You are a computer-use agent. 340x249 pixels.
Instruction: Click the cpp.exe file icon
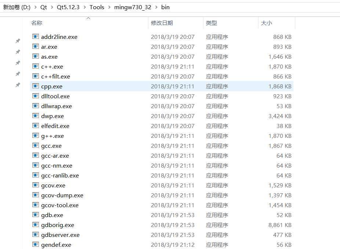click(x=36, y=86)
